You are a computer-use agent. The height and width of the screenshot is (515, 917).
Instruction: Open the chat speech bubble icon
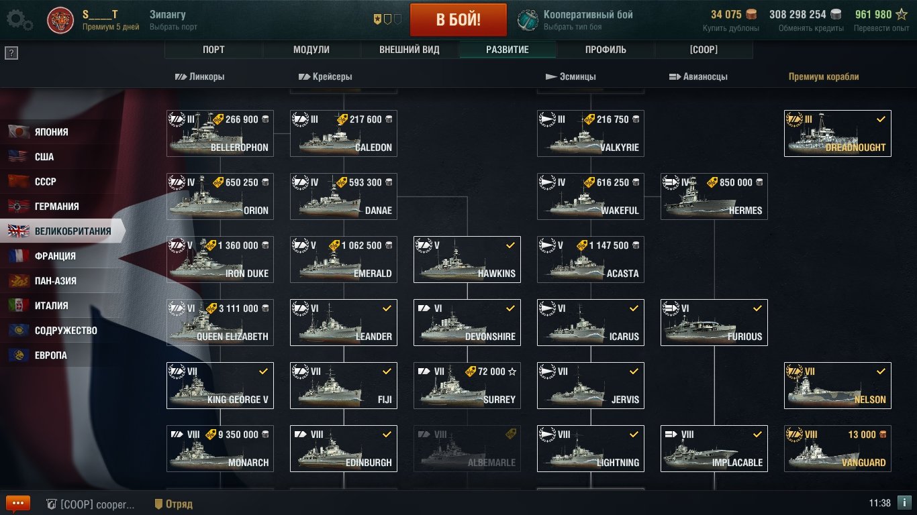click(x=18, y=504)
